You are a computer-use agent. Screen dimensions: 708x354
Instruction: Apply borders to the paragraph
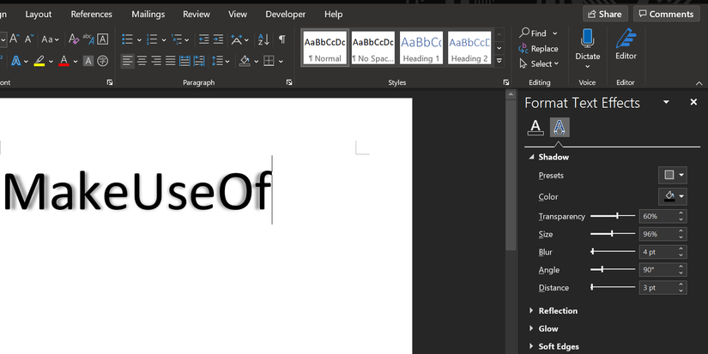tap(269, 60)
